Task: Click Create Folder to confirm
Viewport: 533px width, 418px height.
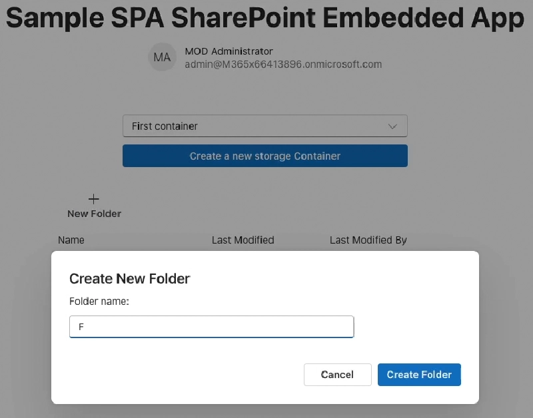Action: 419,375
